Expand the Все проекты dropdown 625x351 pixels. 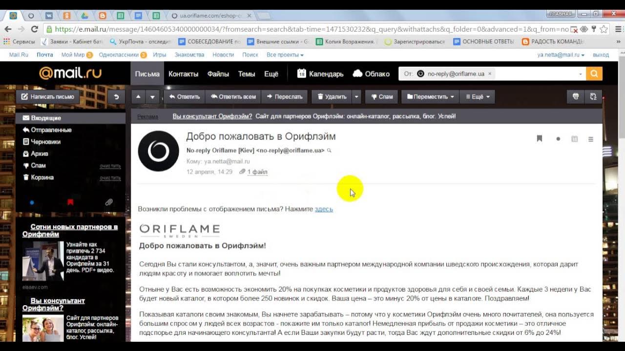[x=285, y=55]
